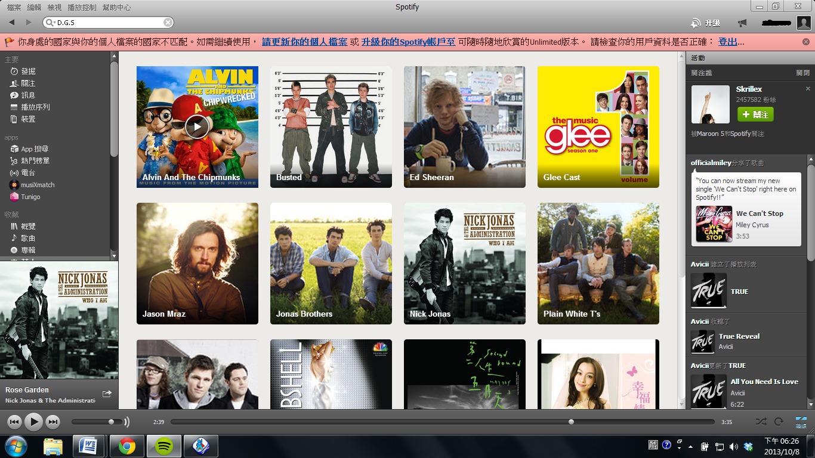Open 關注 (Follow) in the sidebar
815x458 pixels.
click(24, 83)
